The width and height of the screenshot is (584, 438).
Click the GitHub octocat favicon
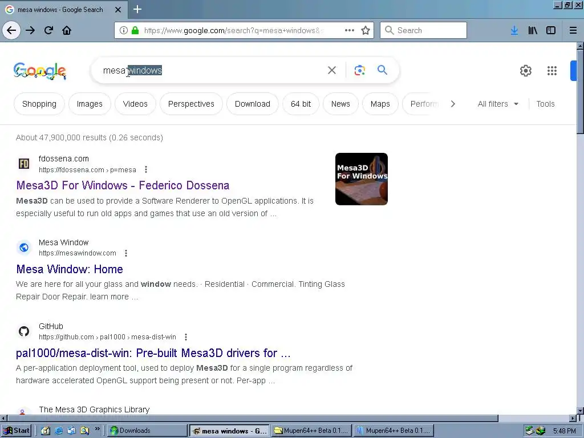click(24, 331)
